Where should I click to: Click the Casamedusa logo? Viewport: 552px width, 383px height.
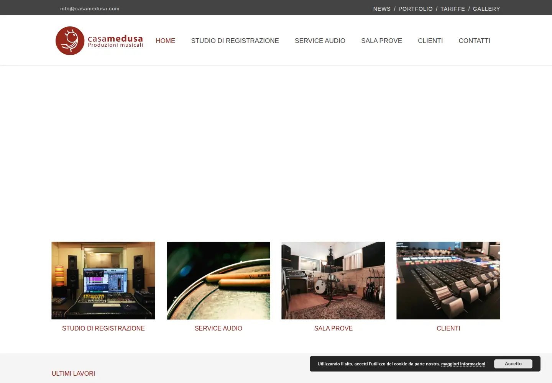click(x=99, y=41)
